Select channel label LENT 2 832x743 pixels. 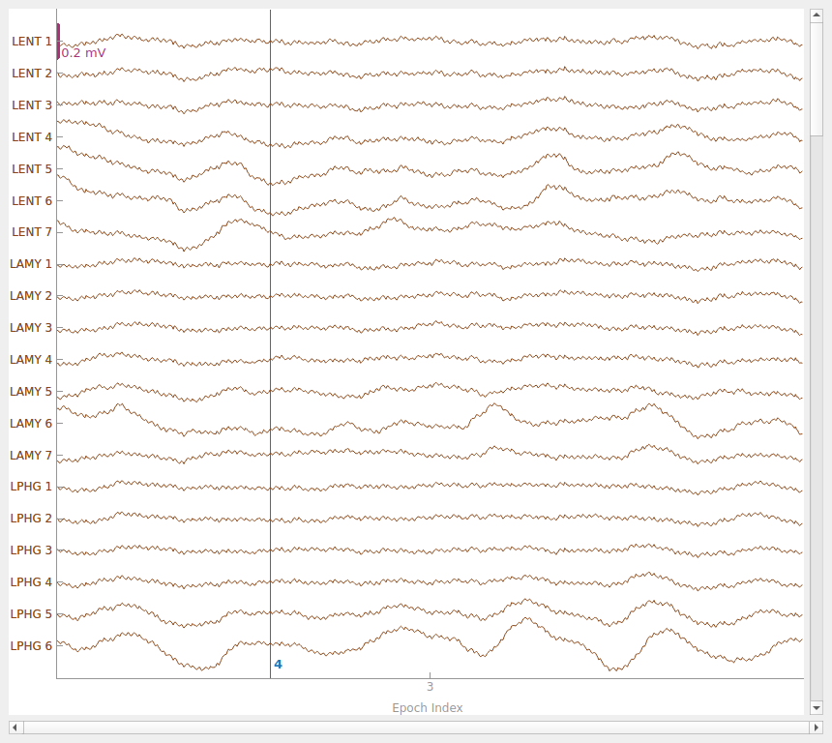(x=32, y=74)
